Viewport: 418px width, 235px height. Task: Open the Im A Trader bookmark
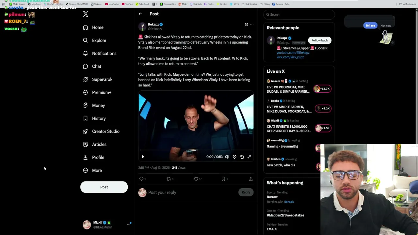coord(112,4)
